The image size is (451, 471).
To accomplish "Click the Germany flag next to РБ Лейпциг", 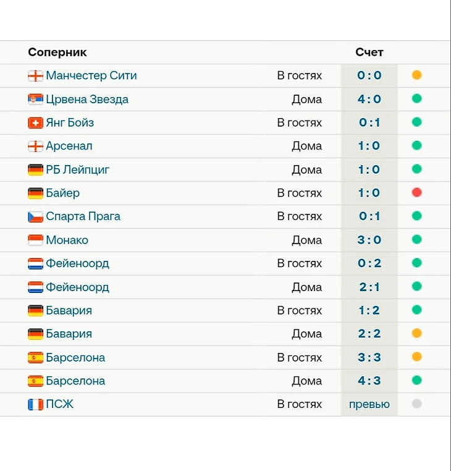I will (35, 170).
